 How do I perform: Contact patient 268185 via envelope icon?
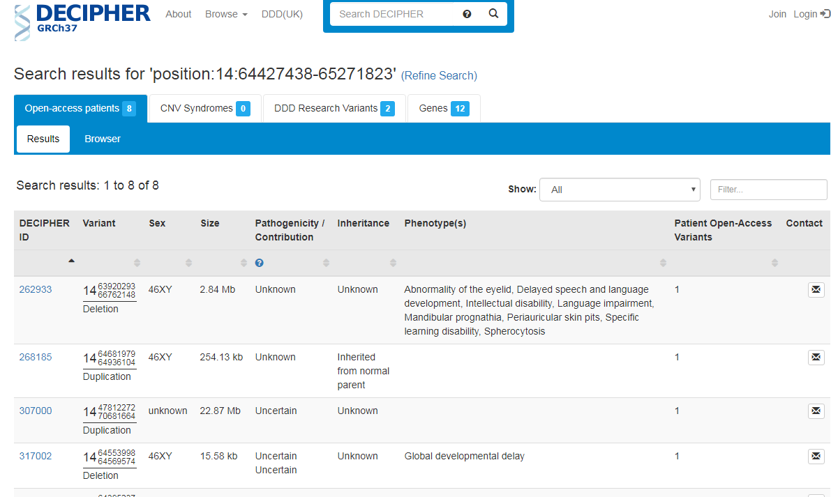click(x=816, y=358)
